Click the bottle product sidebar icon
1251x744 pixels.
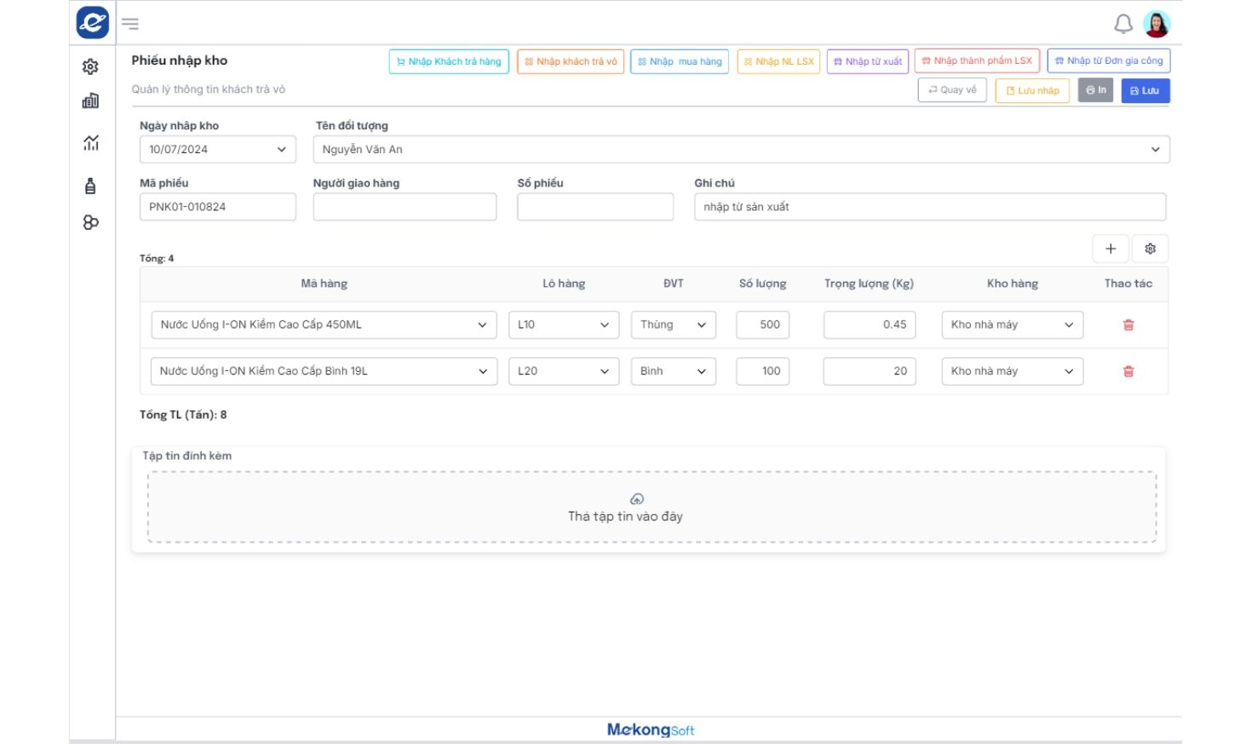[x=90, y=186]
